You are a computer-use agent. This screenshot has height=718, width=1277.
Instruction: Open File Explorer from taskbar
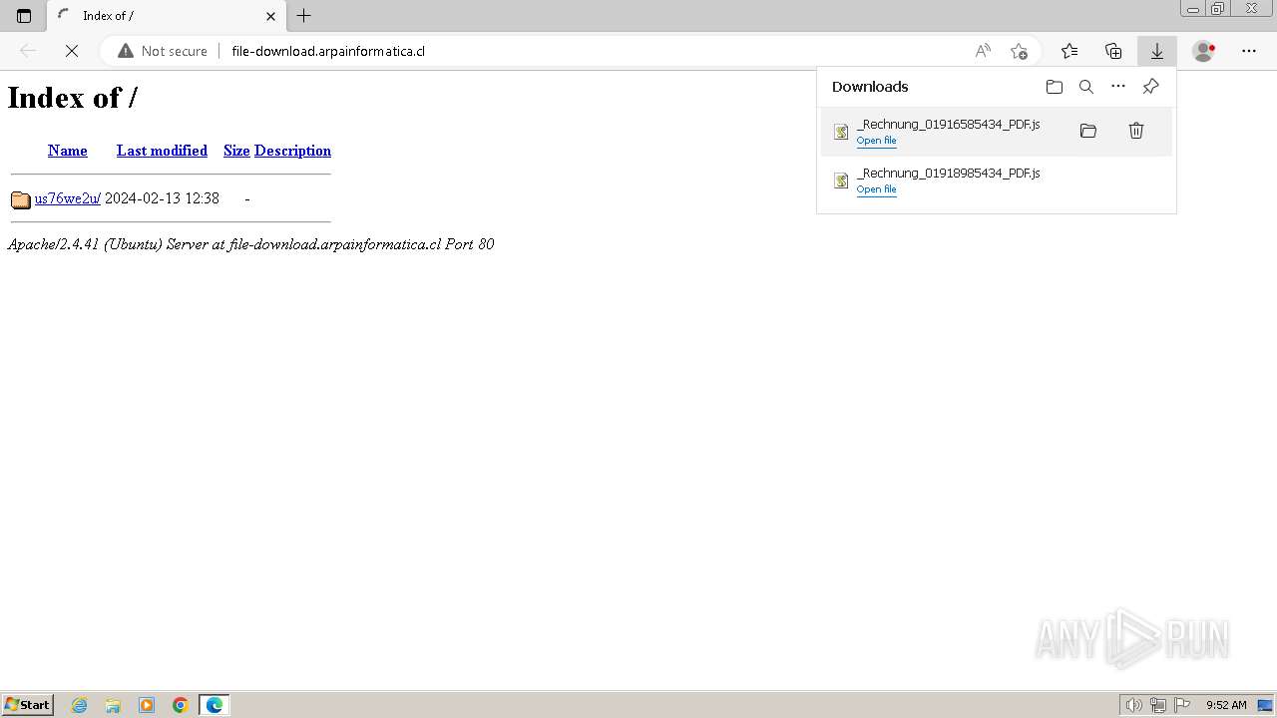113,705
